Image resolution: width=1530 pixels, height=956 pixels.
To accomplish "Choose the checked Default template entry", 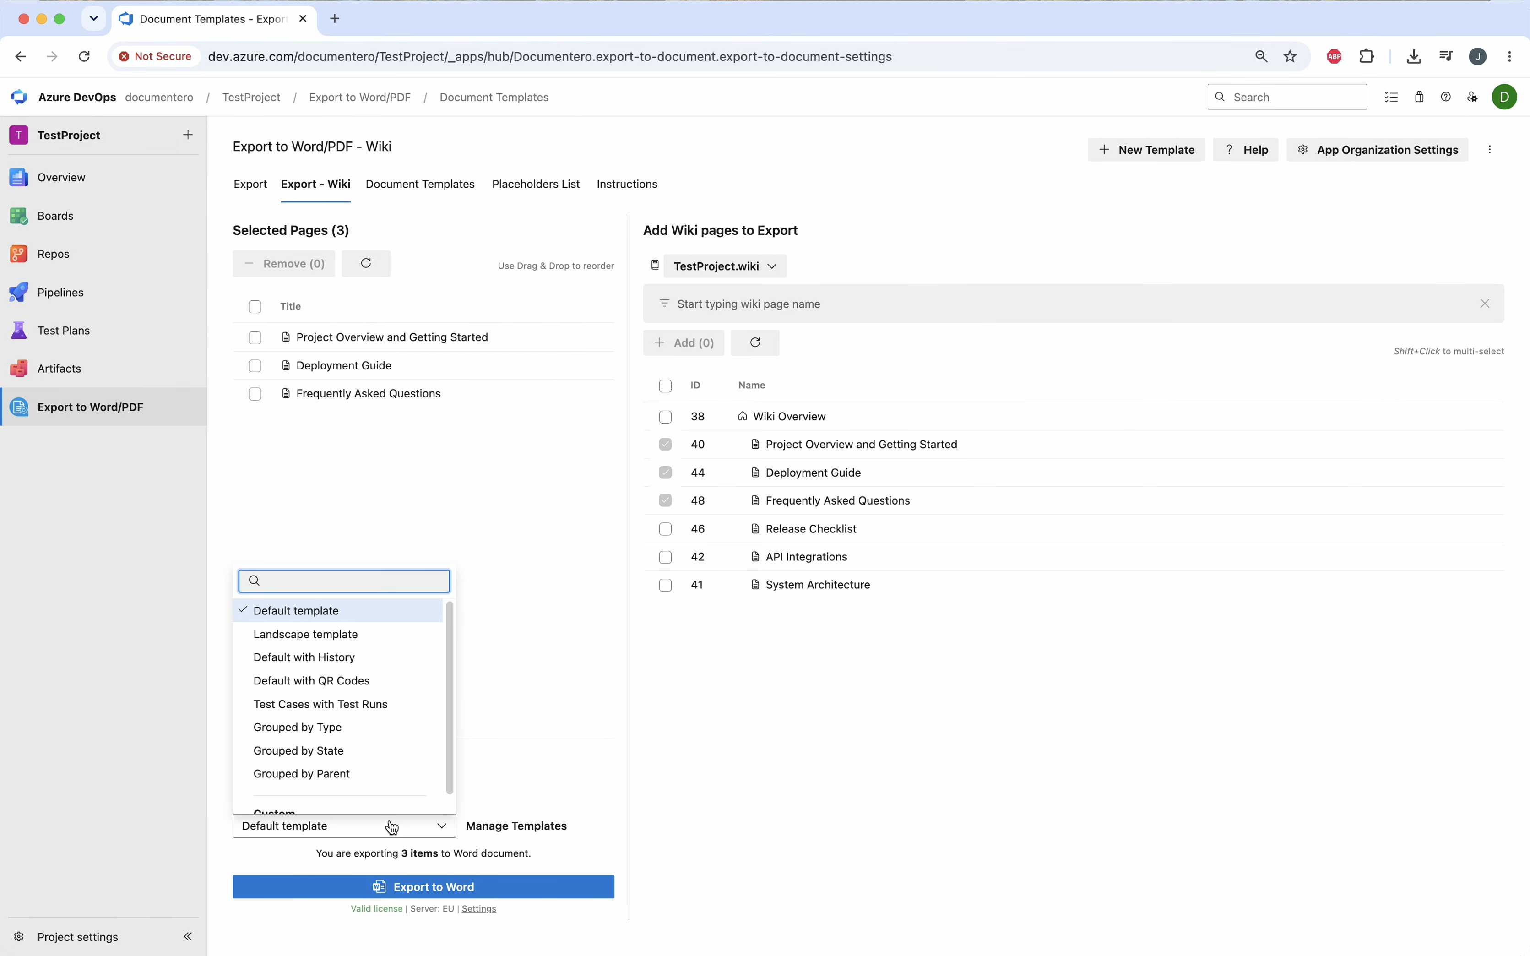I will (337, 611).
